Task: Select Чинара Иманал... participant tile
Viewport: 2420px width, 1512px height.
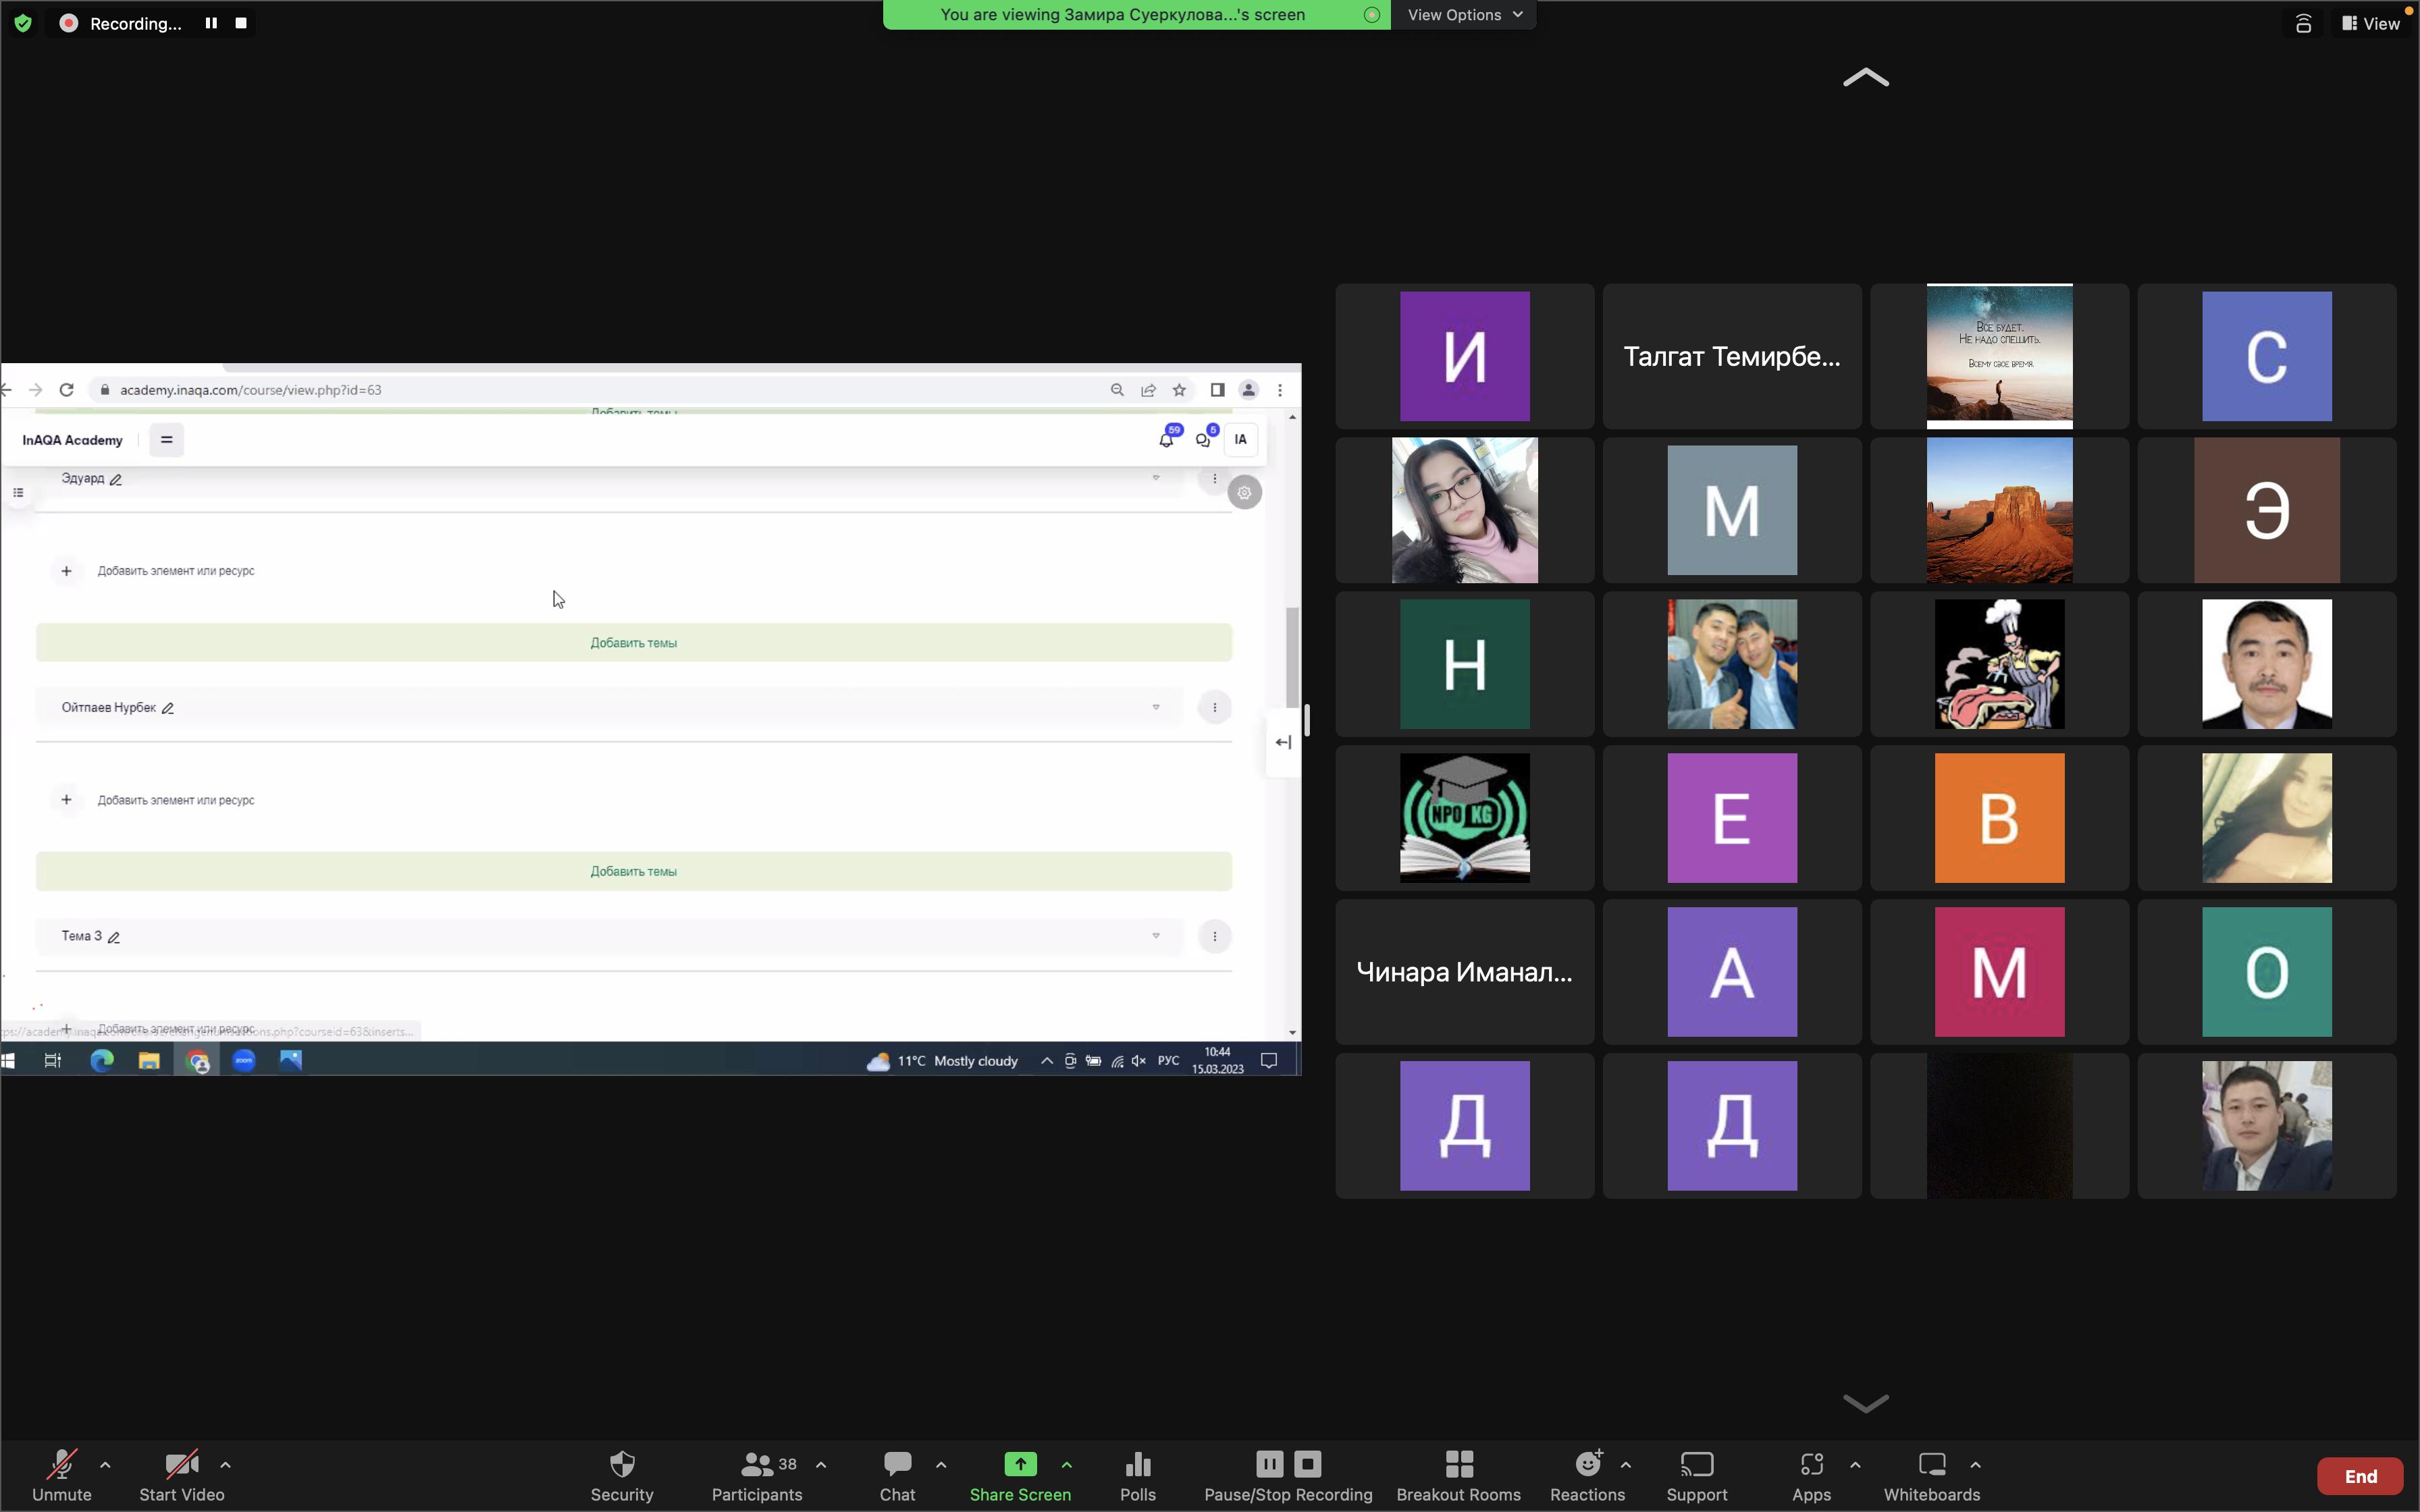Action: (x=1464, y=972)
